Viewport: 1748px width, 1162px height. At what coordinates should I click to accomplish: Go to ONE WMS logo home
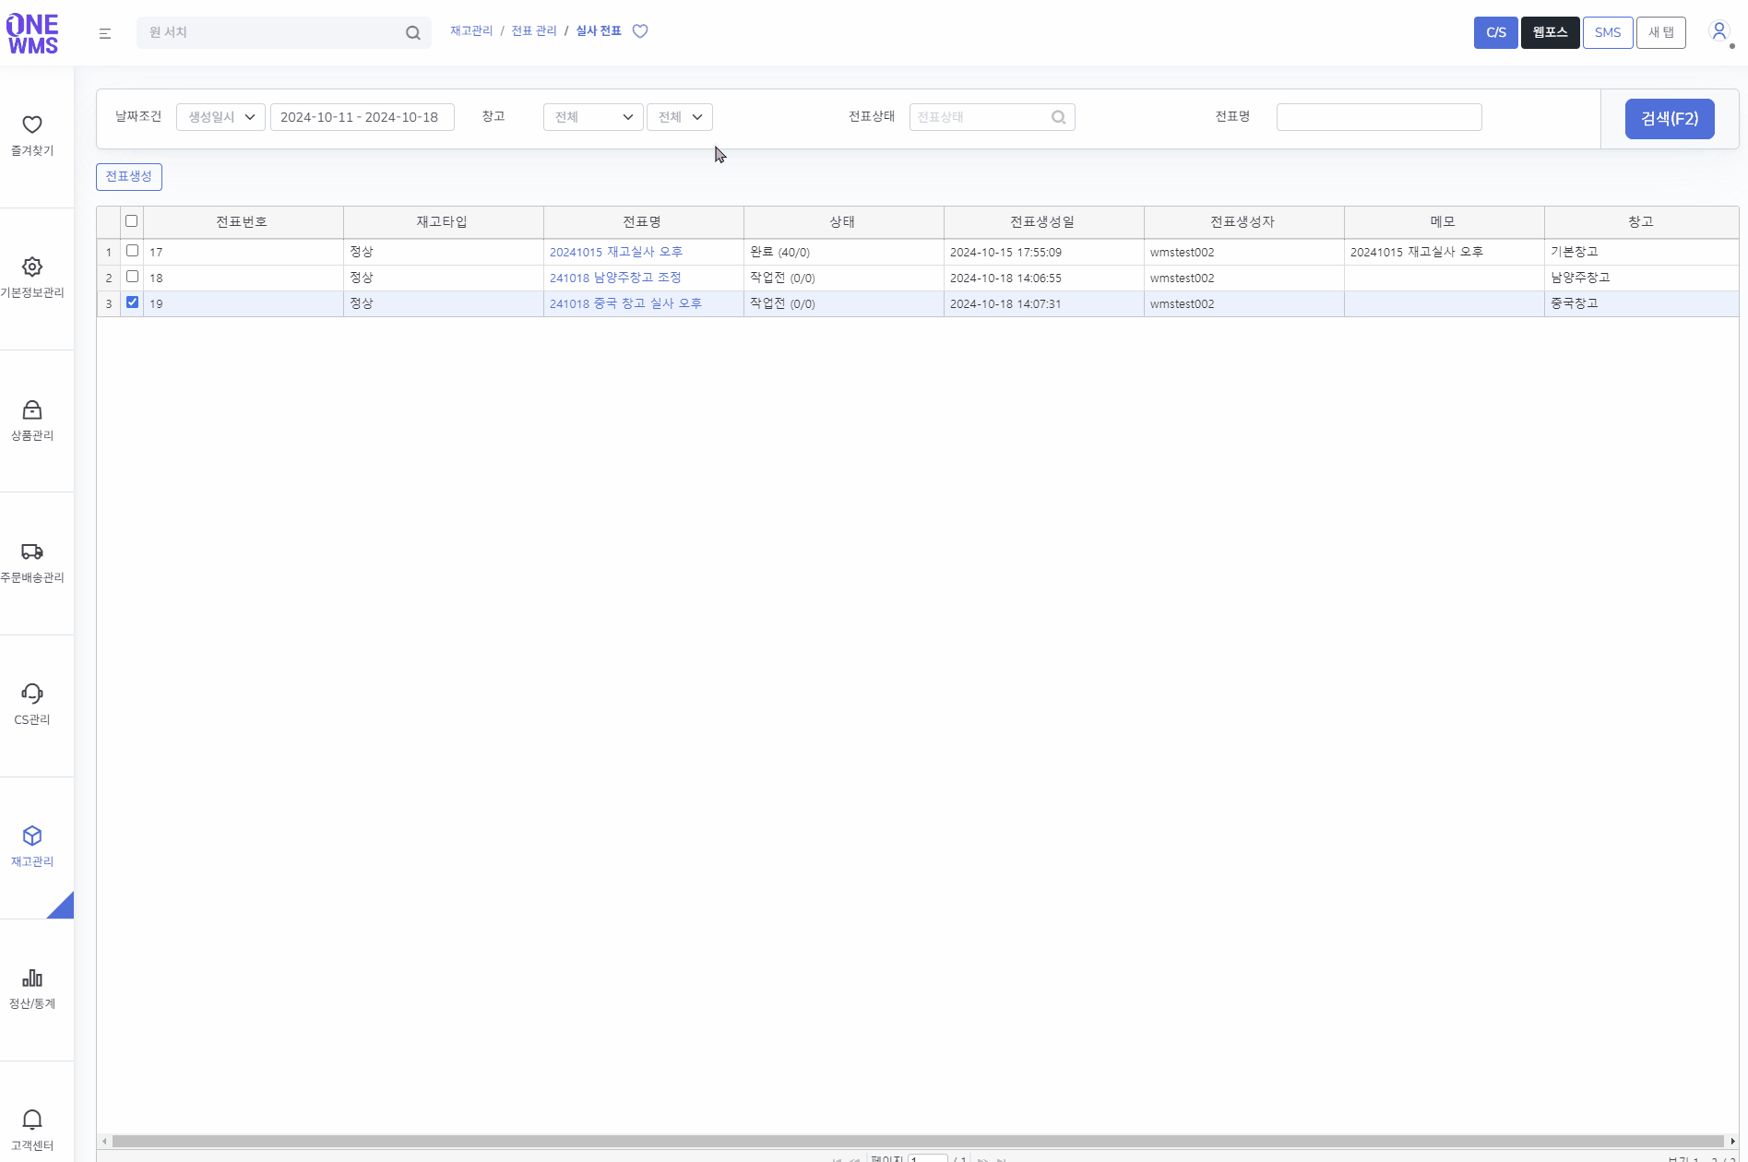point(32,34)
